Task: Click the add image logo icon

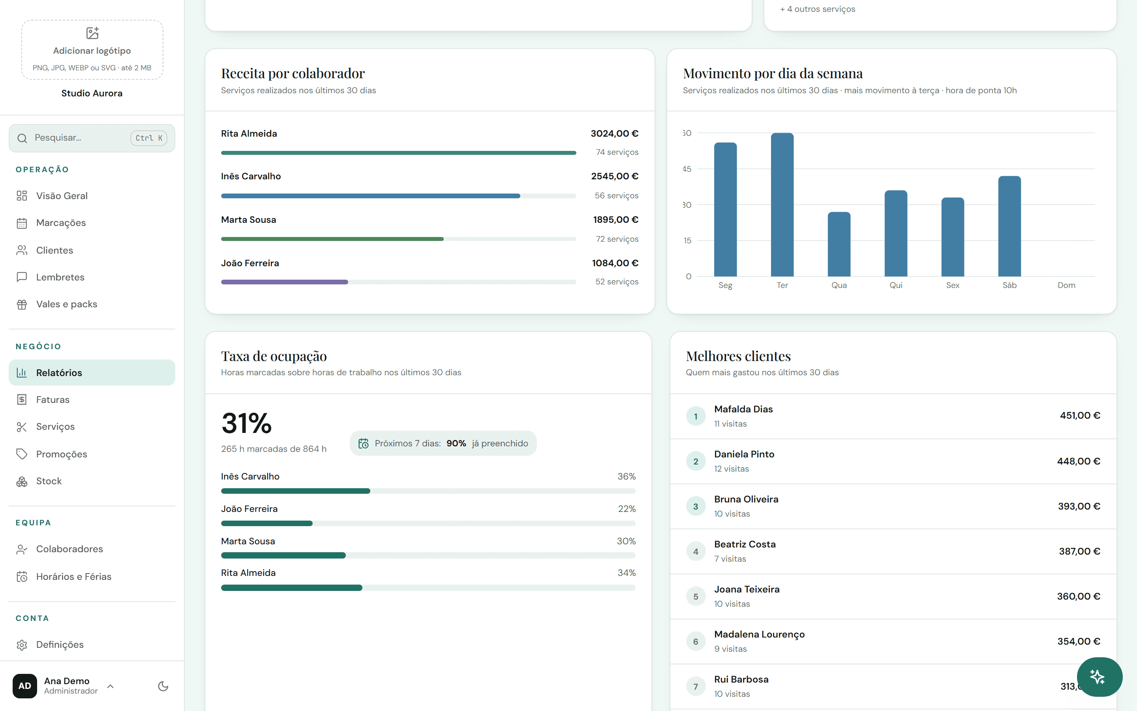Action: point(92,33)
